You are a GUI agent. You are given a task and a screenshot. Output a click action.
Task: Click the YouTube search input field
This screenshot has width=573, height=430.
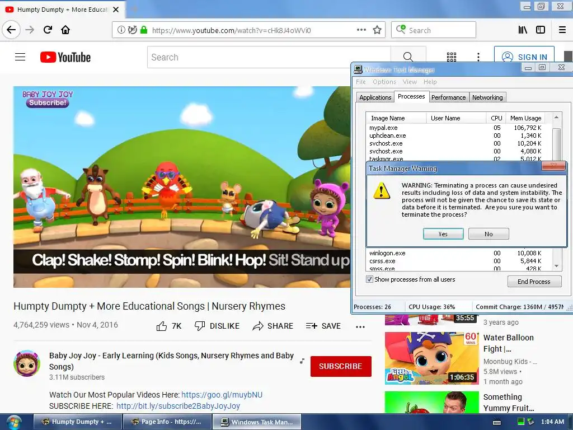(269, 57)
